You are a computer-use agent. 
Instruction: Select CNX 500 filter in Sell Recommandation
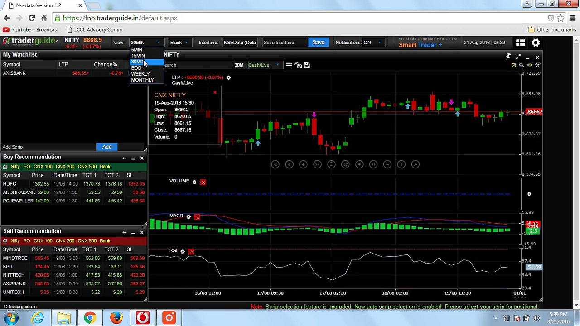(87, 241)
